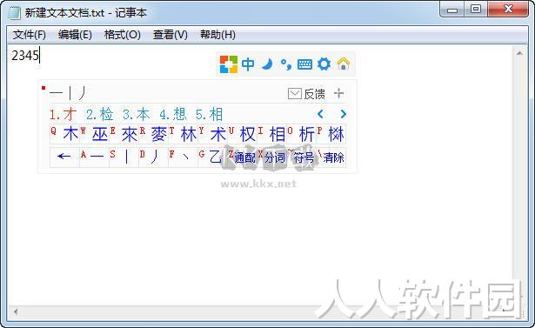The width and height of the screenshot is (535, 328).
Task: Click the T key character 林
Action: [x=184, y=134]
